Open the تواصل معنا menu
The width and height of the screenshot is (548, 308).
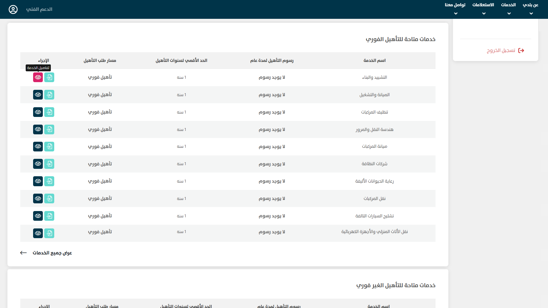(455, 5)
